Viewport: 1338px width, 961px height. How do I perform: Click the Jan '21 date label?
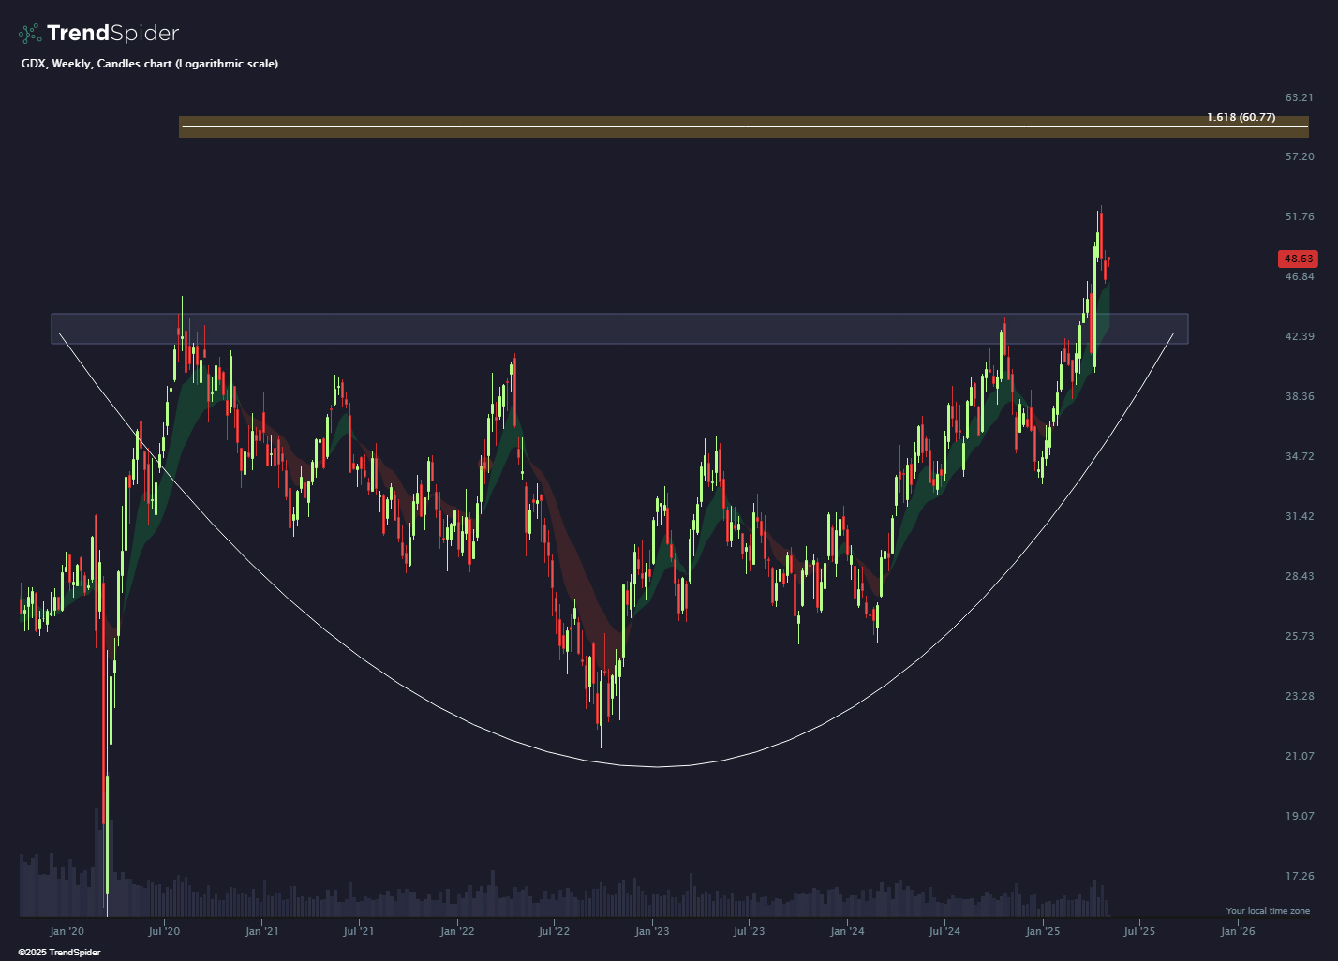click(262, 931)
